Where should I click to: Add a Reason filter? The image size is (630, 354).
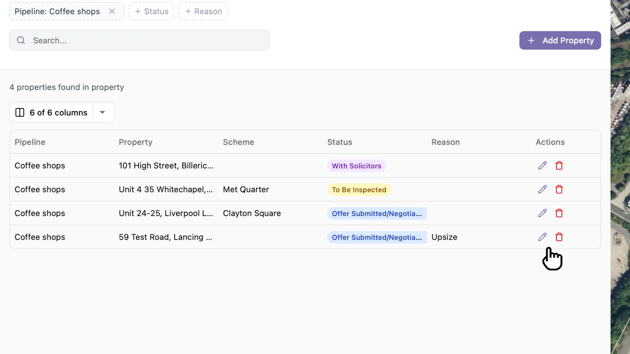click(x=203, y=11)
